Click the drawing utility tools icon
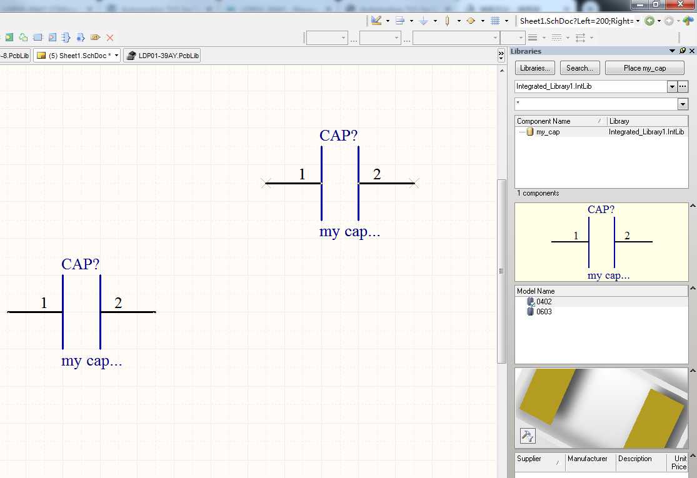The height and width of the screenshot is (478, 697). [376, 21]
